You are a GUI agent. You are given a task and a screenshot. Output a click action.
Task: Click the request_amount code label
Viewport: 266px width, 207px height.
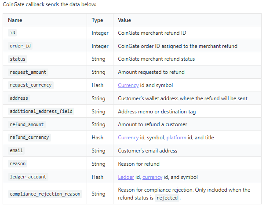click(x=28, y=72)
